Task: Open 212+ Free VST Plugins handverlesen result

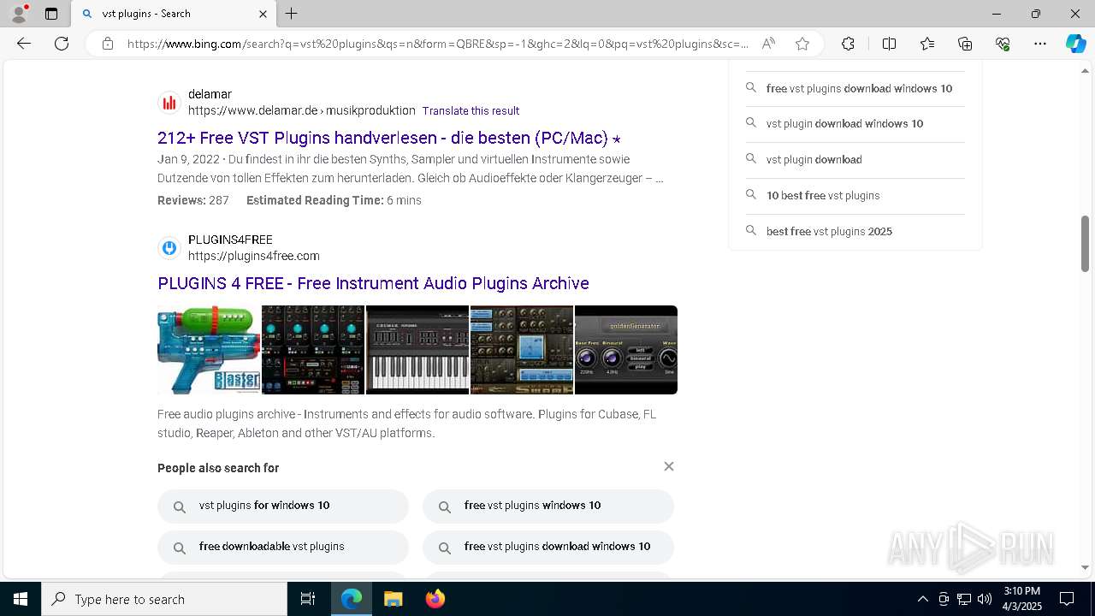Action: (389, 138)
